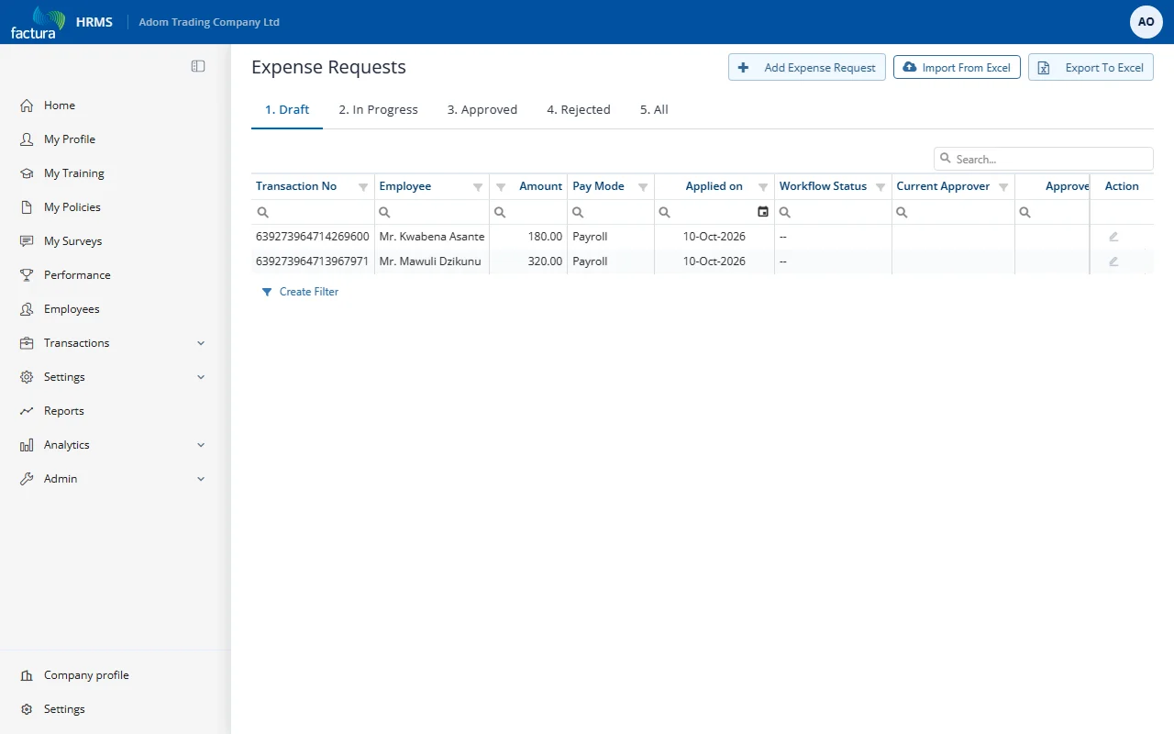1174x734 pixels.
Task: Open Reports from the sidebar
Action: (x=64, y=411)
